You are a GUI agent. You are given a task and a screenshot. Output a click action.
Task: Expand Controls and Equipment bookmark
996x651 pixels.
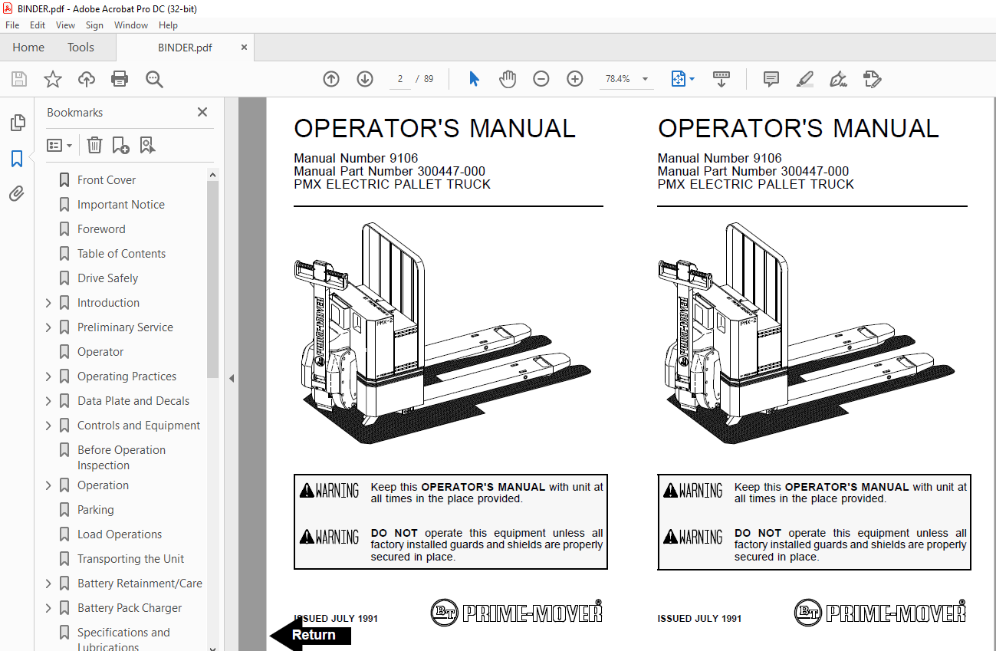click(x=49, y=426)
